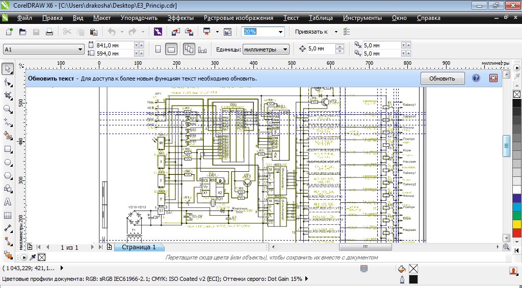Pick the yellow palette swatch
This screenshot has height=288, width=522.
517,224
